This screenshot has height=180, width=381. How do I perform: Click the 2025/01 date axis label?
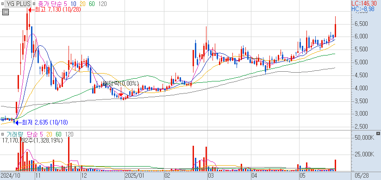[134, 176]
